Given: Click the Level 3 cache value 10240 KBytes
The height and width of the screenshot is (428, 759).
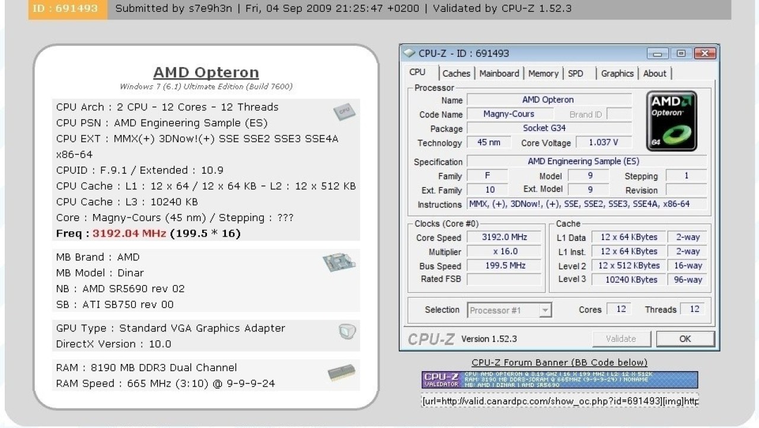Looking at the screenshot, I should point(629,280).
